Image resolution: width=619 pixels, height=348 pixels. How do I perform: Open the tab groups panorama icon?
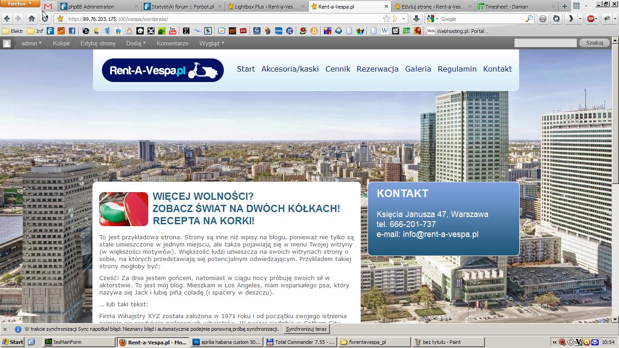[x=576, y=6]
